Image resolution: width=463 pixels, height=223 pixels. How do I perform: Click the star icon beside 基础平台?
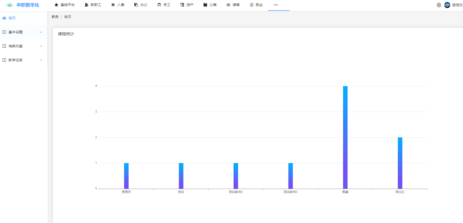click(x=56, y=5)
